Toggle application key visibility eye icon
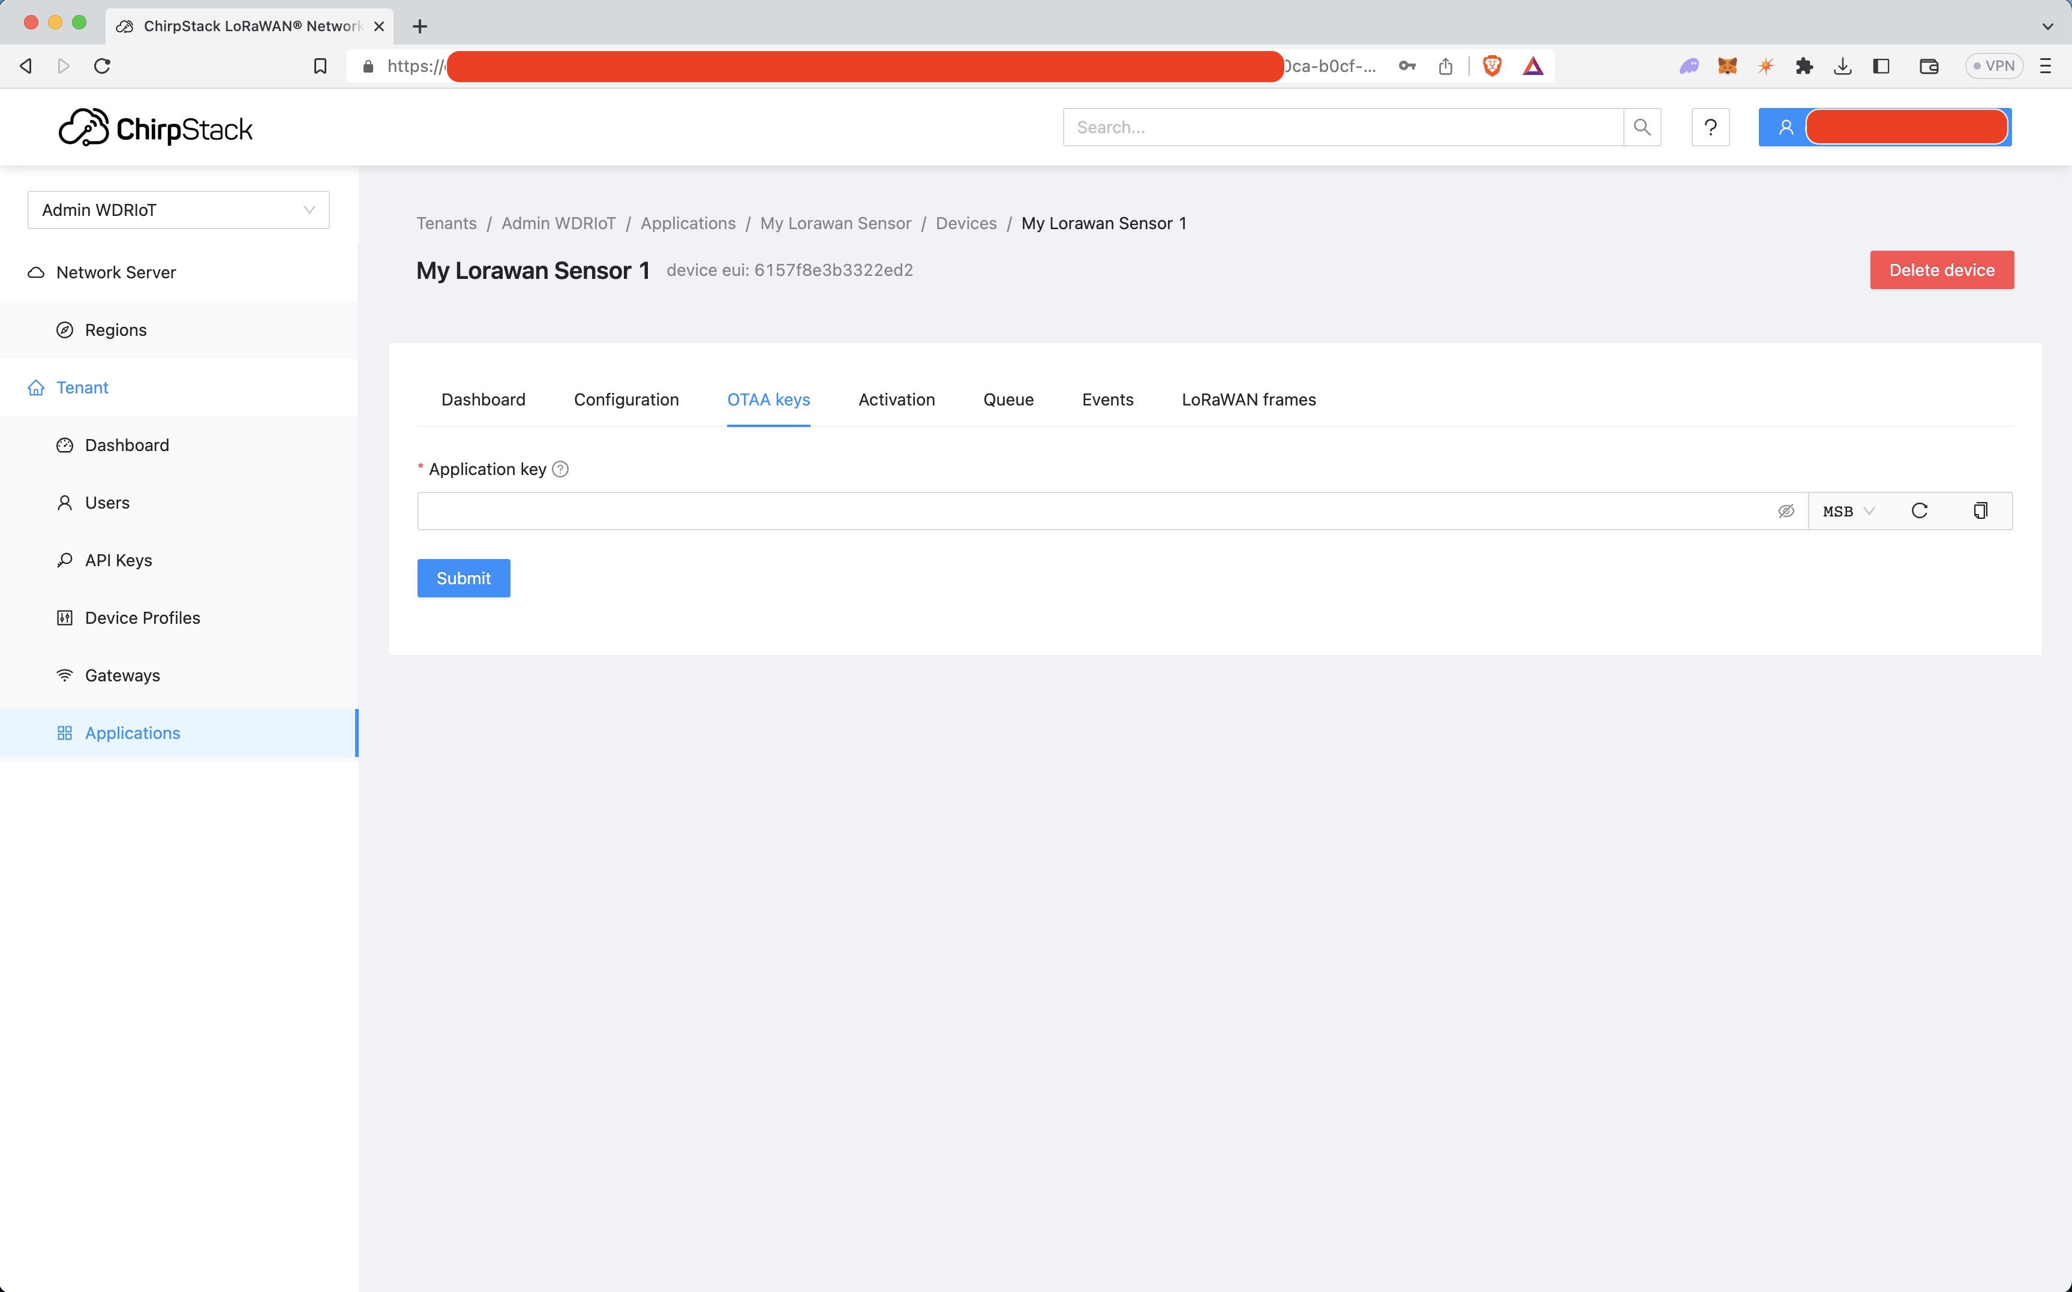2072x1292 pixels. (1786, 511)
